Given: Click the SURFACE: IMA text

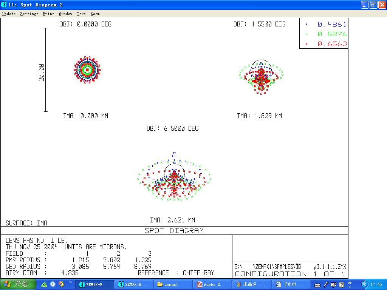Looking at the screenshot, I should [x=26, y=223].
